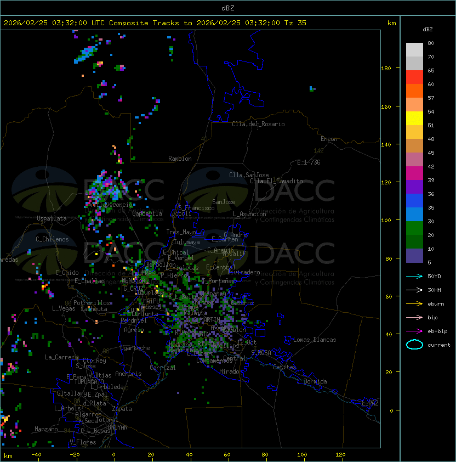Viewport: 456px width, 462px height.
Task: Pick the light gray 80 dBZ swatch
Action: click(x=414, y=49)
